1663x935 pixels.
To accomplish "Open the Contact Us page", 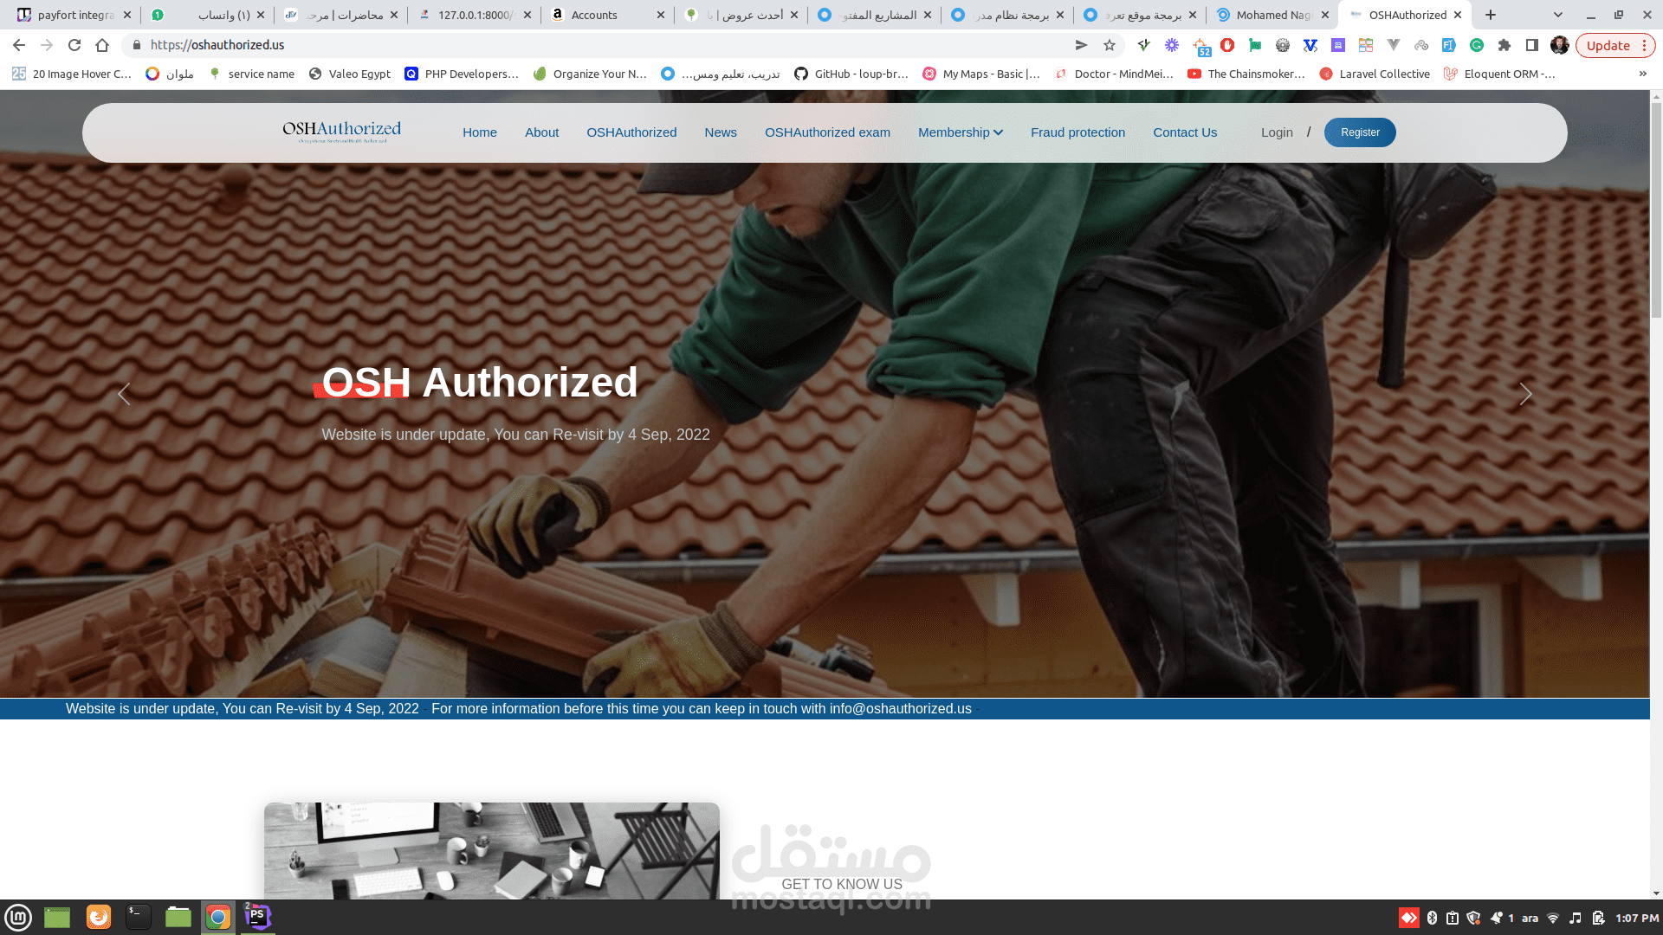I will pyautogui.click(x=1185, y=132).
